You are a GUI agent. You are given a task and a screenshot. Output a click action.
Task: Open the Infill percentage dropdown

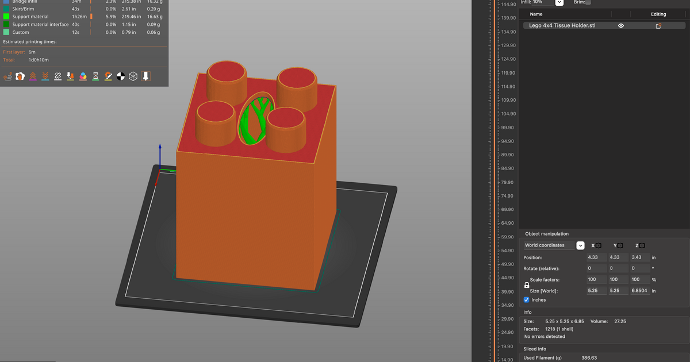559,3
